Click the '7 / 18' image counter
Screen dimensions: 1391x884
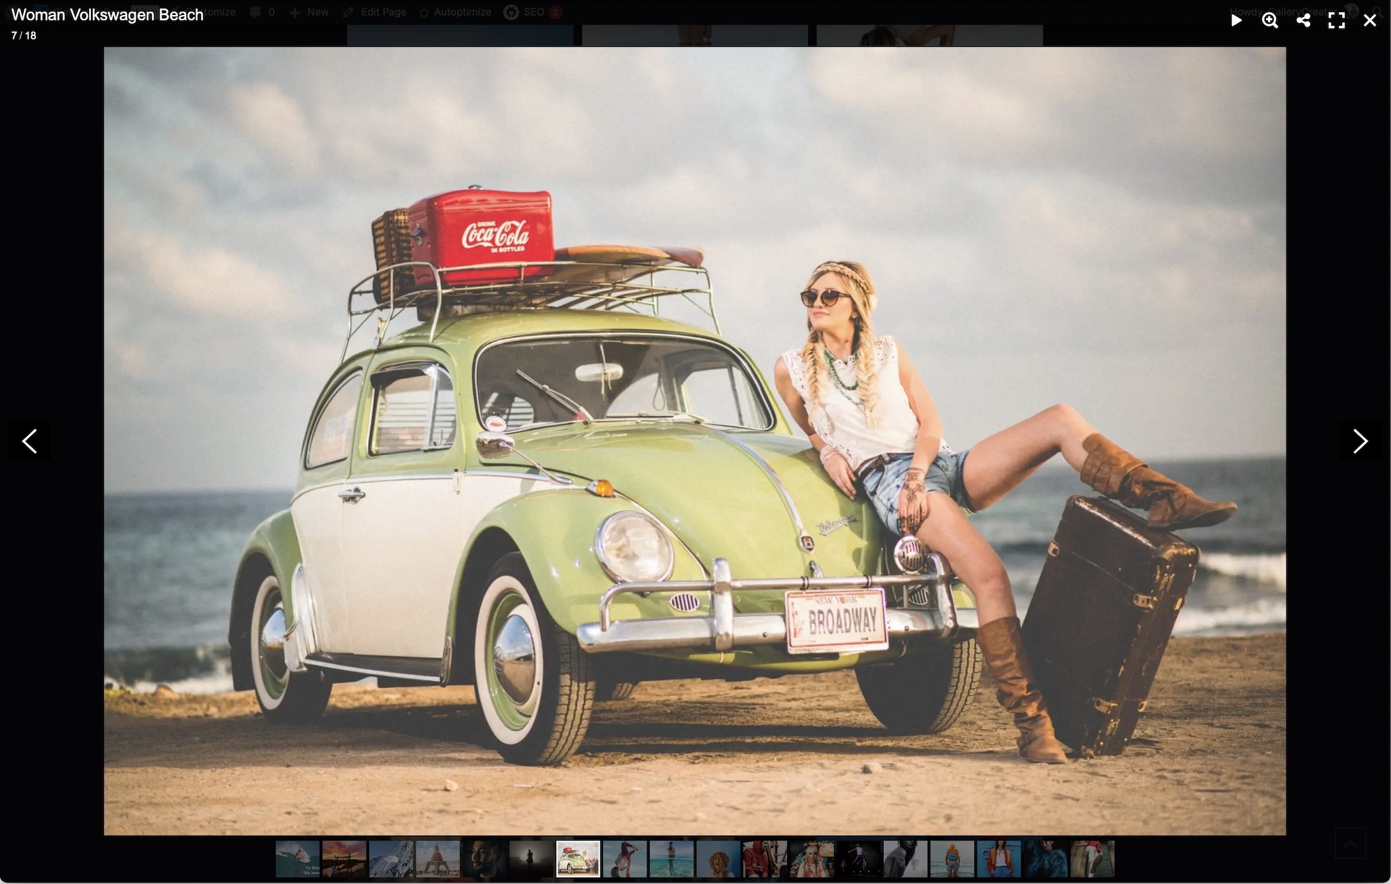[x=24, y=35]
